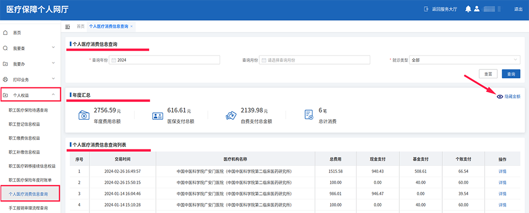Switch to the 首页 tab
The height and width of the screenshot is (213, 529).
point(80,26)
